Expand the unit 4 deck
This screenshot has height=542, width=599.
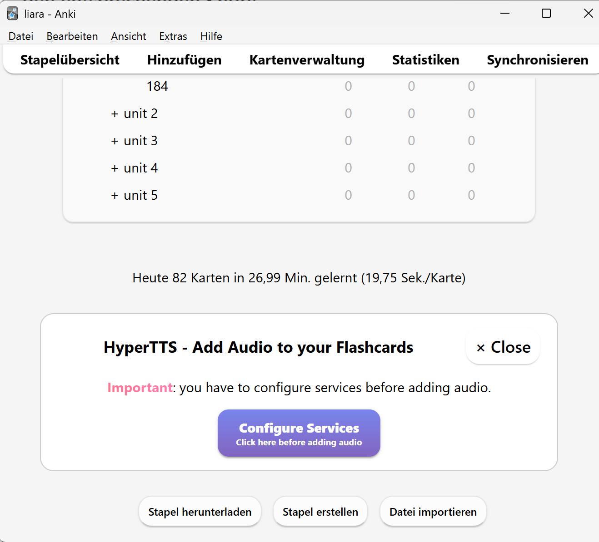[x=115, y=168]
